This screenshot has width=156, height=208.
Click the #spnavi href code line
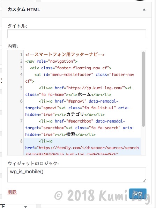tap(79, 101)
